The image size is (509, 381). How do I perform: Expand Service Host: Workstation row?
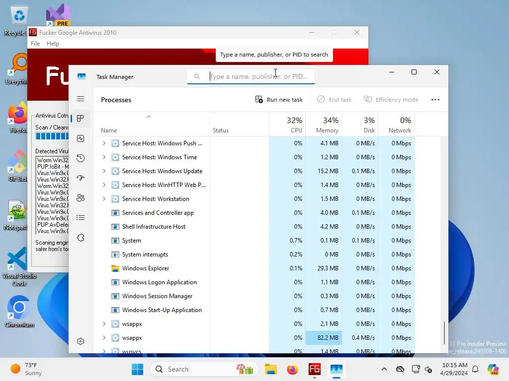(104, 199)
